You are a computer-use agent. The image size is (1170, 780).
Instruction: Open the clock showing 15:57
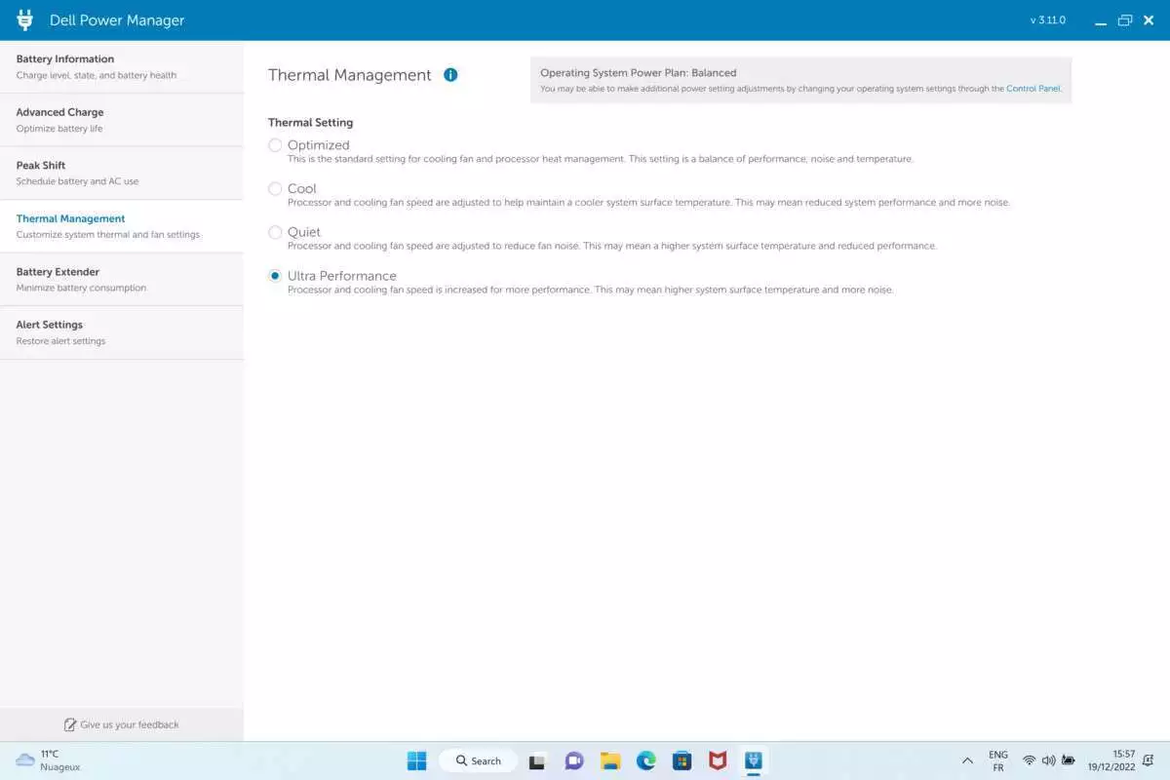pyautogui.click(x=1111, y=760)
